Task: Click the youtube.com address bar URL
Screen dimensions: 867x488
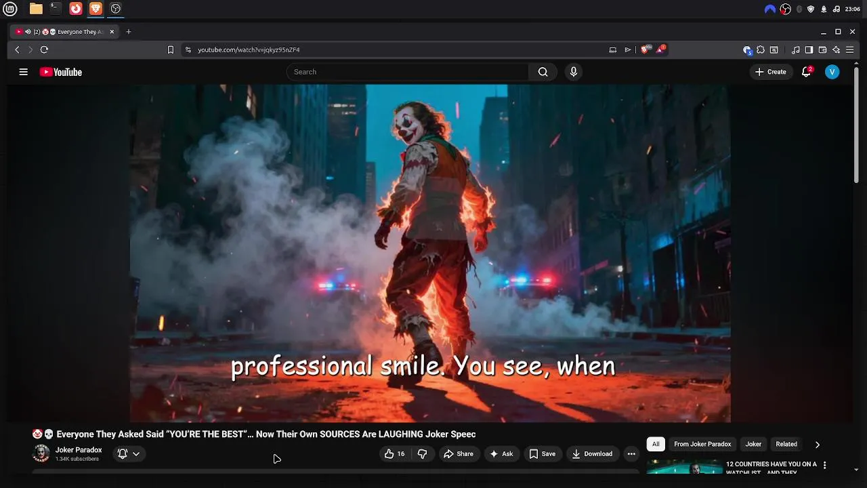Action: (x=249, y=49)
